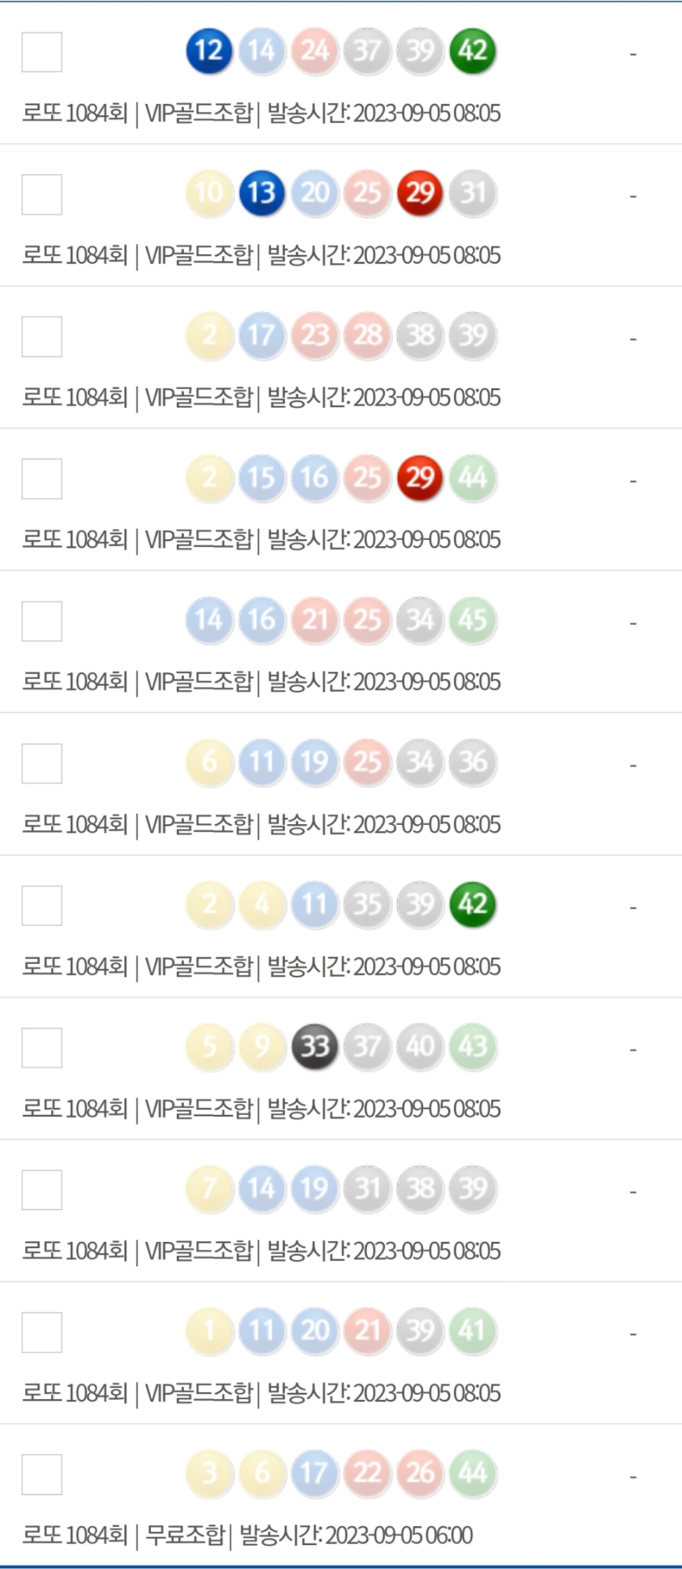
Task: Click the 무료조합 label in the last row
Action: pos(185,1535)
